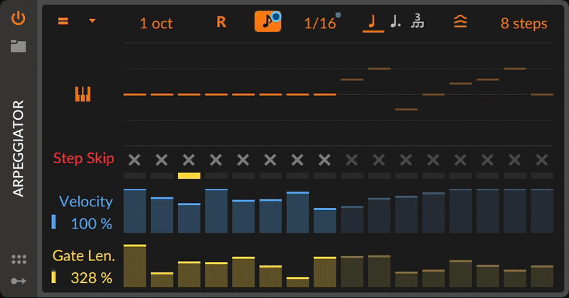The width and height of the screenshot is (569, 298).
Task: Click the stacked chevrons icon
Action: [x=460, y=22]
